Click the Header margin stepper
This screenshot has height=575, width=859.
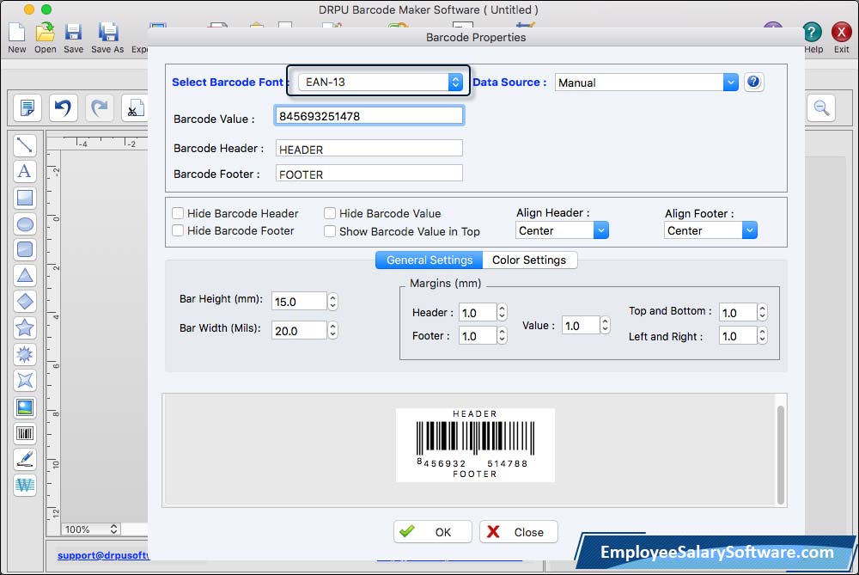tap(502, 313)
